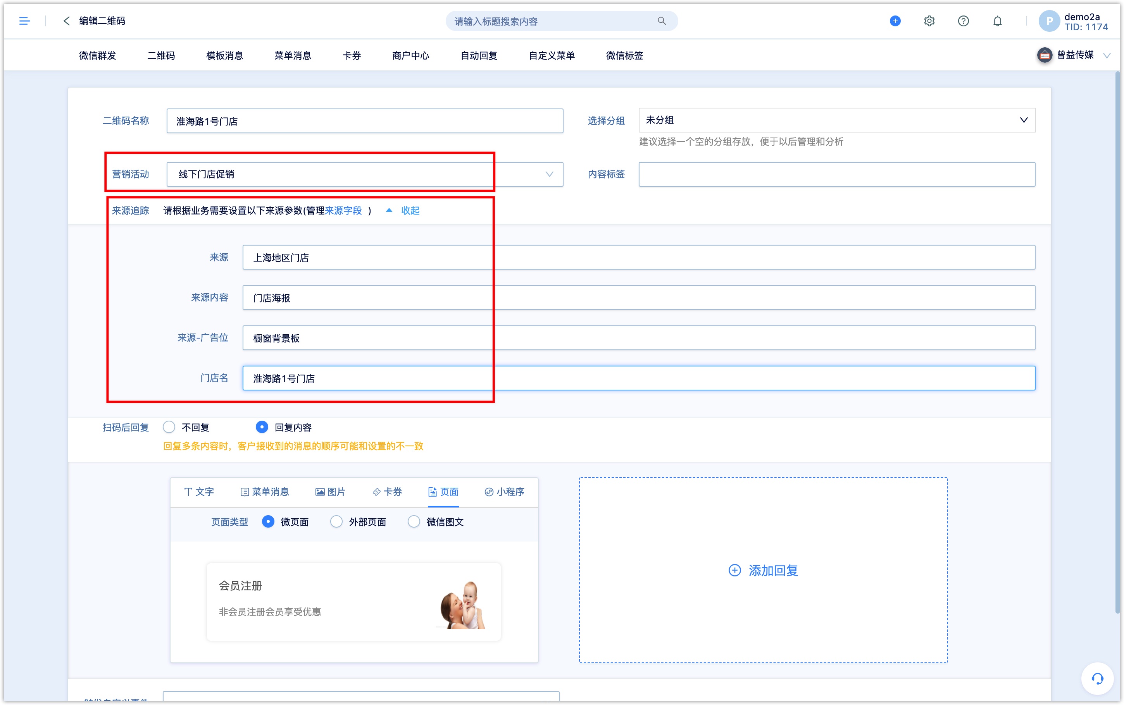Open the notifications bell

pos(997,21)
